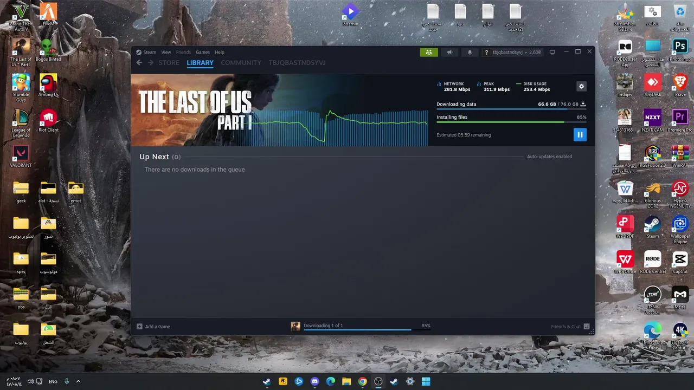Click the Downloading data progress bar
This screenshot has width=694, height=390.
pyautogui.click(x=511, y=109)
